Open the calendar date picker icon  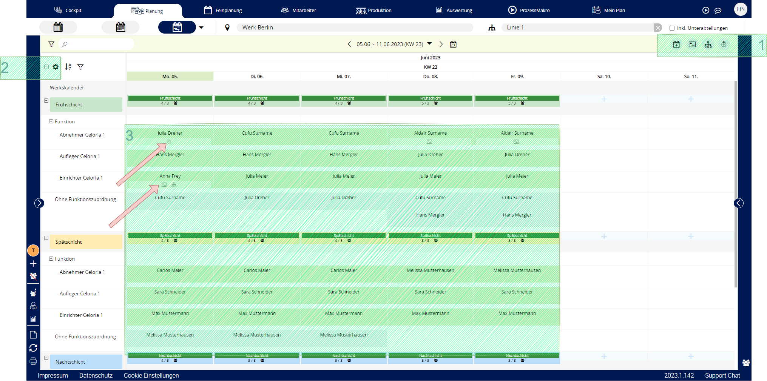[x=453, y=45]
